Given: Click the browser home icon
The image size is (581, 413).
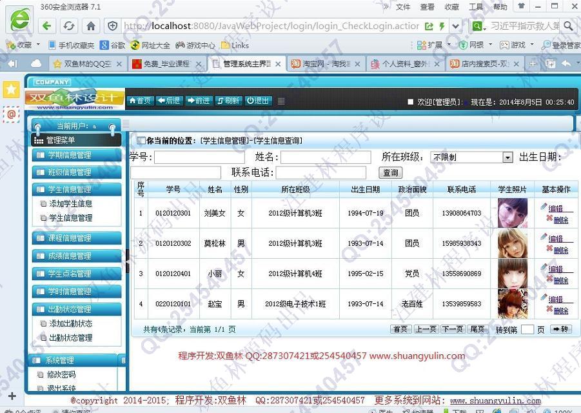Looking at the screenshot, I should coord(91,26).
